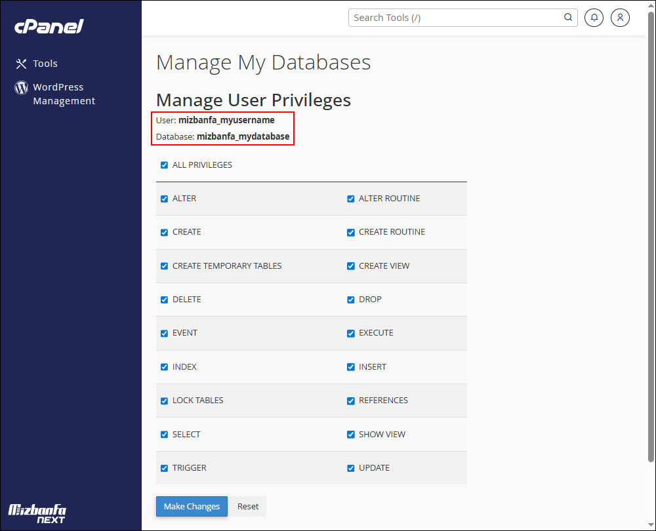Uncheck the TRIGGER privilege checkbox

click(164, 468)
